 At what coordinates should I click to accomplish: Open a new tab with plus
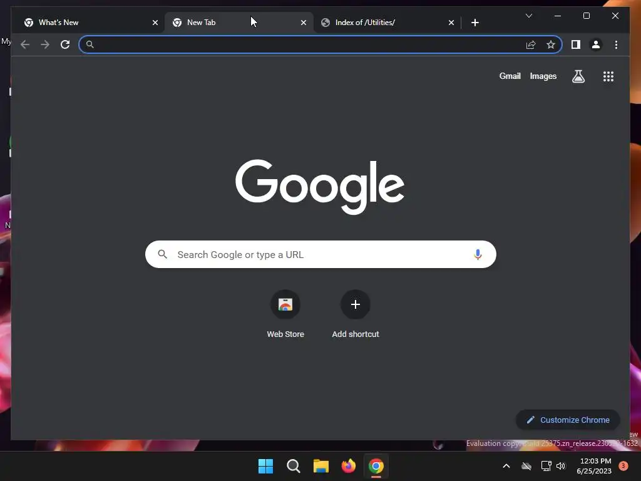point(474,23)
